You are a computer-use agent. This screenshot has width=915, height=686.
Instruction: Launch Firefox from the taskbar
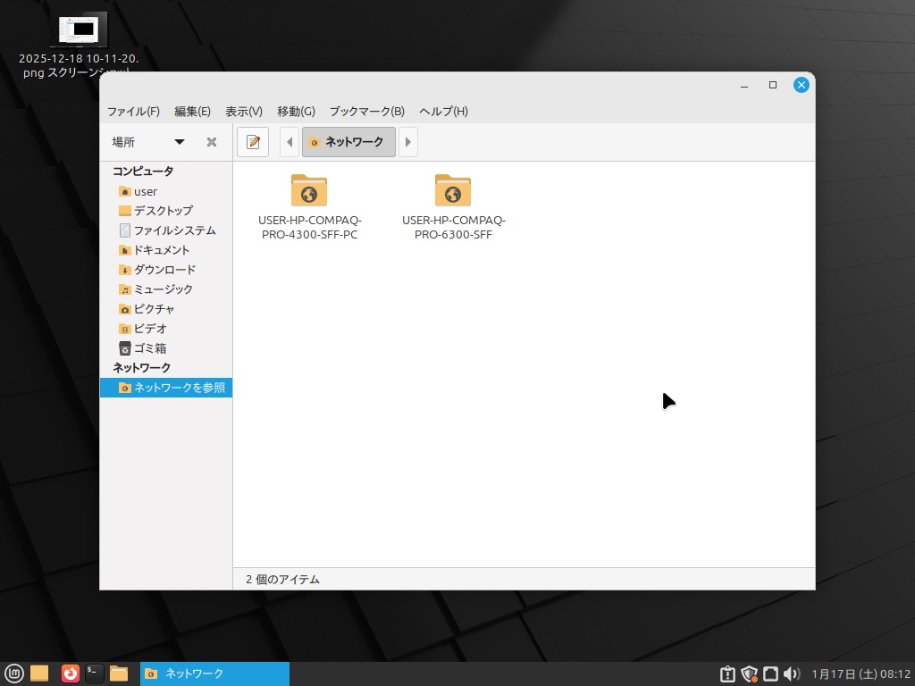point(70,673)
